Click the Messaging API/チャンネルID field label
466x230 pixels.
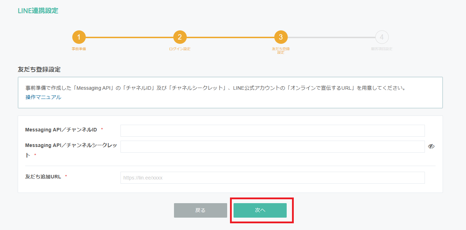pos(61,130)
